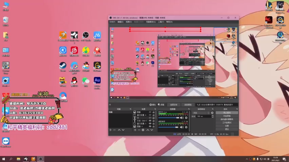The height and width of the screenshot is (162, 289).
Task: Undock the 来源 (Sources) panel via its header icon
Action: pos(155,109)
